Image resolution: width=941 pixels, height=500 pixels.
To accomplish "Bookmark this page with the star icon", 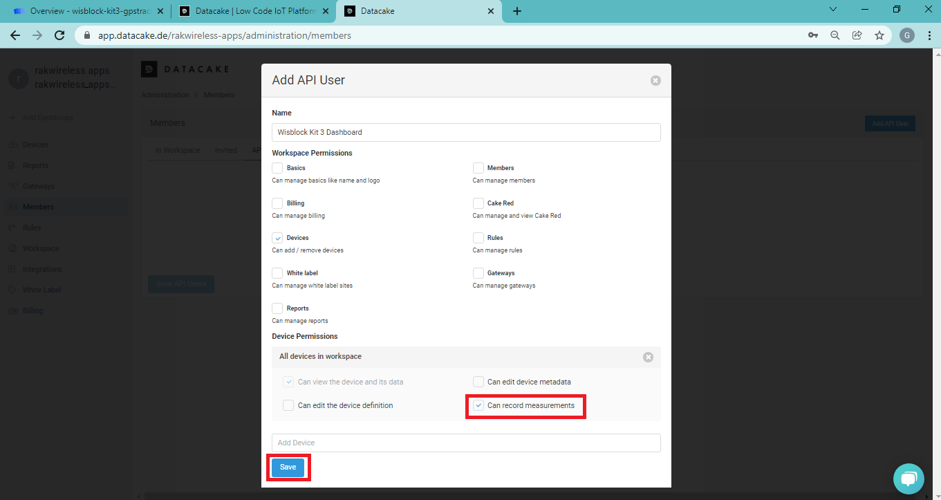I will (x=879, y=35).
